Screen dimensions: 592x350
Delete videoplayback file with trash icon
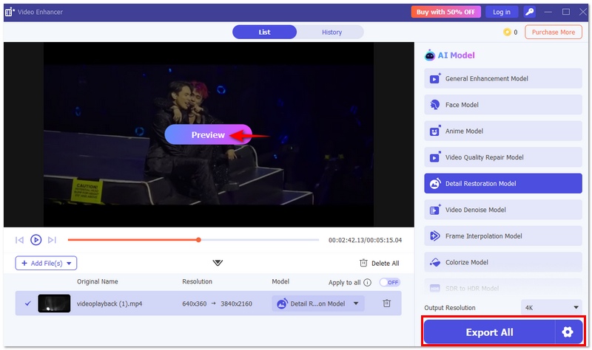(386, 303)
